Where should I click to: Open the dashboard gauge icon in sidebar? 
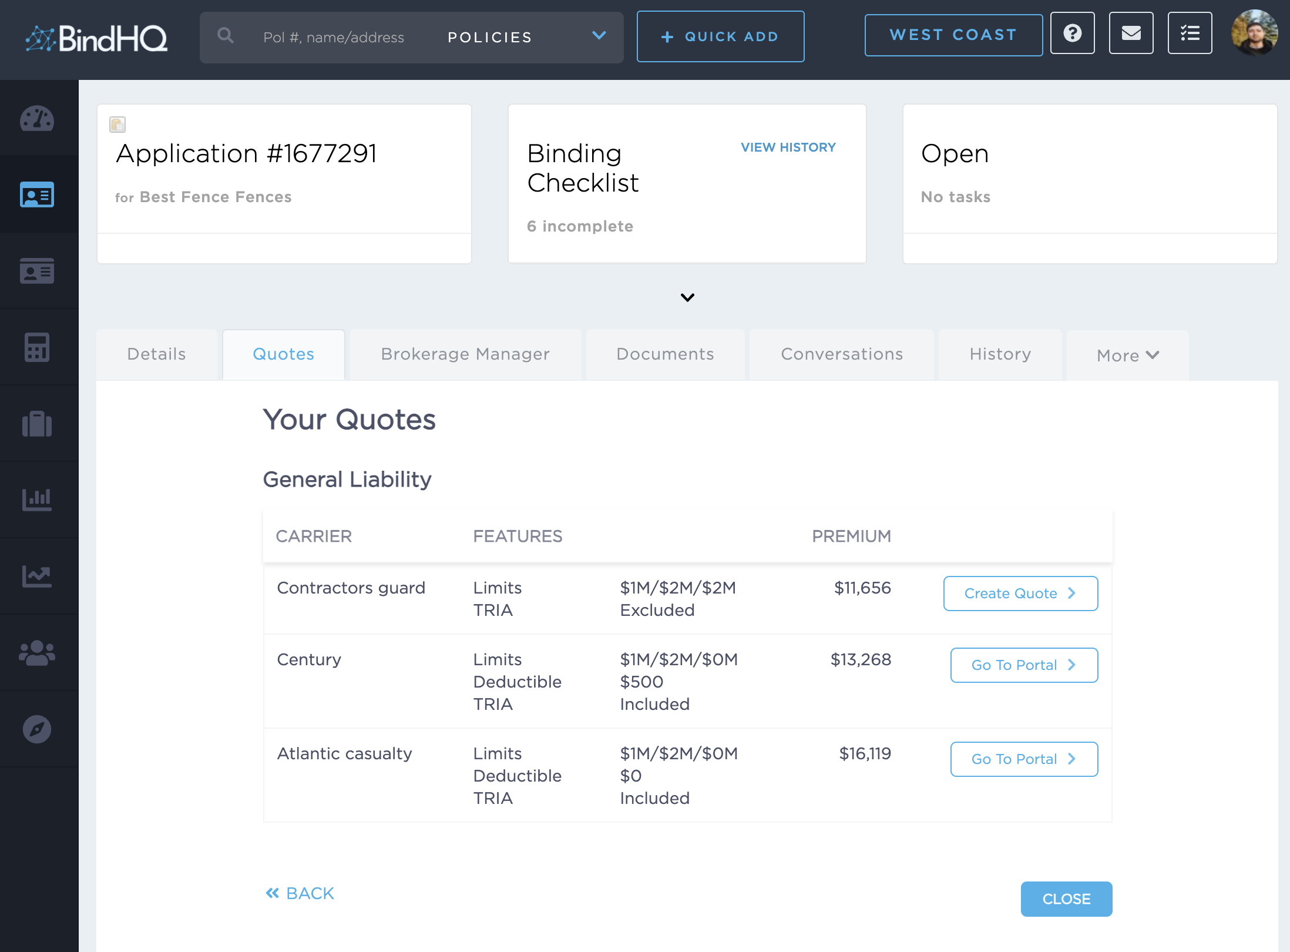point(37,118)
